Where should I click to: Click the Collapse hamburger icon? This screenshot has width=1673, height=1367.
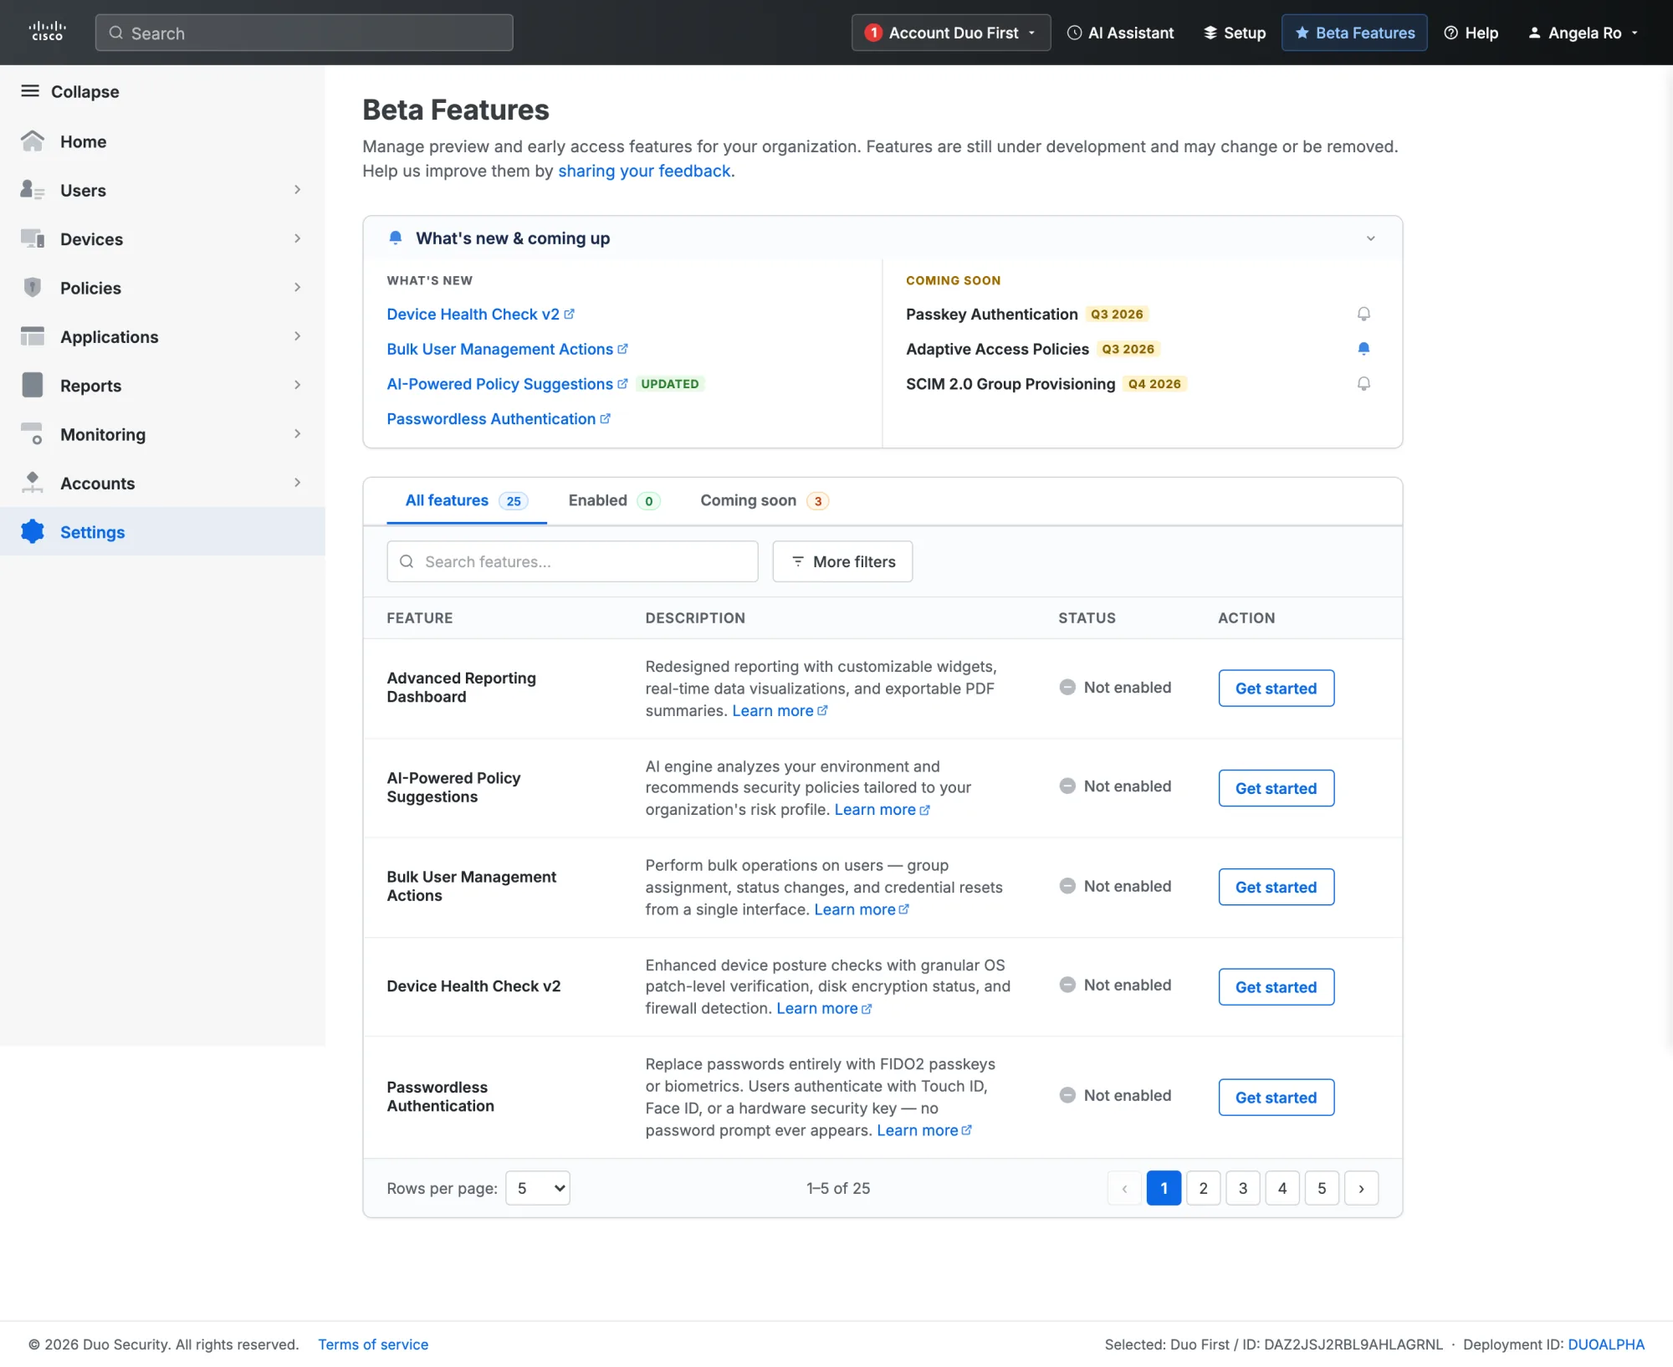(x=30, y=91)
